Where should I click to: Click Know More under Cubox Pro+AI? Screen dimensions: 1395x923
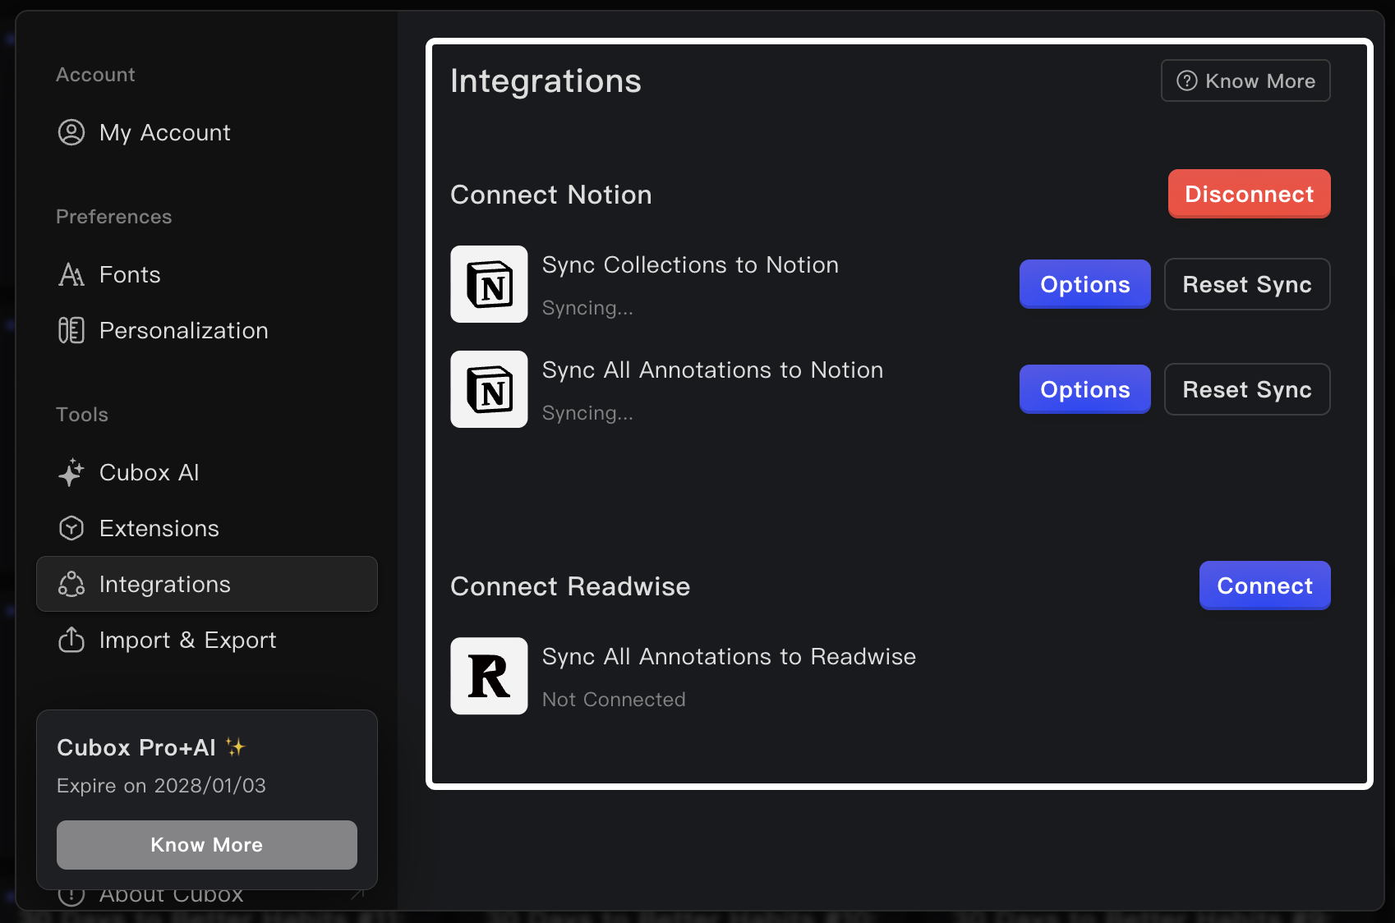tap(207, 845)
